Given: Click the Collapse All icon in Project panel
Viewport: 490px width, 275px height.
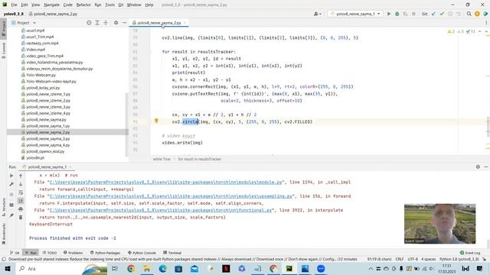Looking at the screenshot, I should (106, 23).
